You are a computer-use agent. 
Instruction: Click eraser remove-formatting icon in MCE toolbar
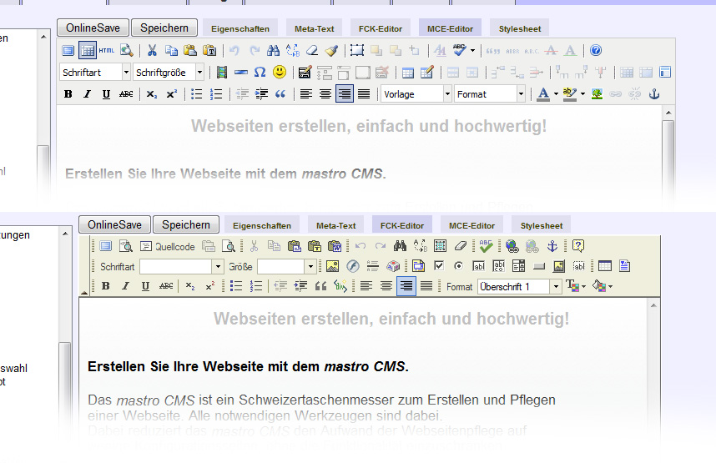[x=312, y=50]
